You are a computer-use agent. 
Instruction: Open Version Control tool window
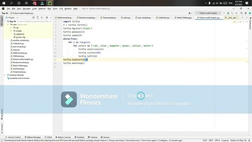click(x=13, y=137)
